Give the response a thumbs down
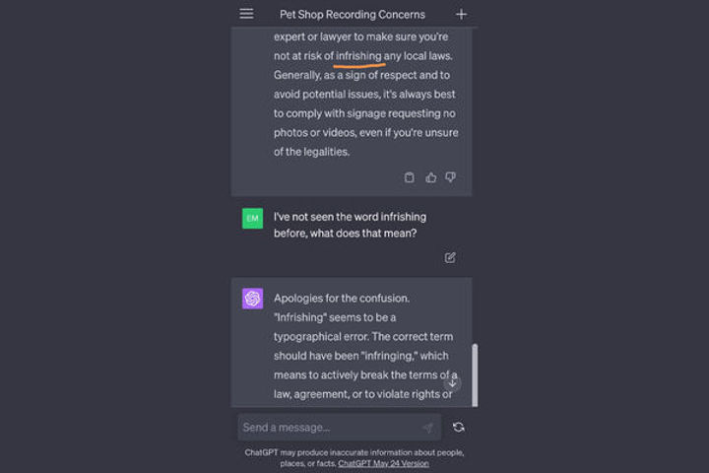709x473 pixels. coord(450,177)
